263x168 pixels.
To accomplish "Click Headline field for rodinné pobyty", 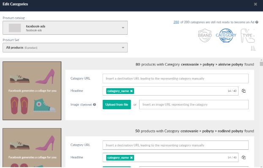I will pyautogui.click(x=170, y=157).
